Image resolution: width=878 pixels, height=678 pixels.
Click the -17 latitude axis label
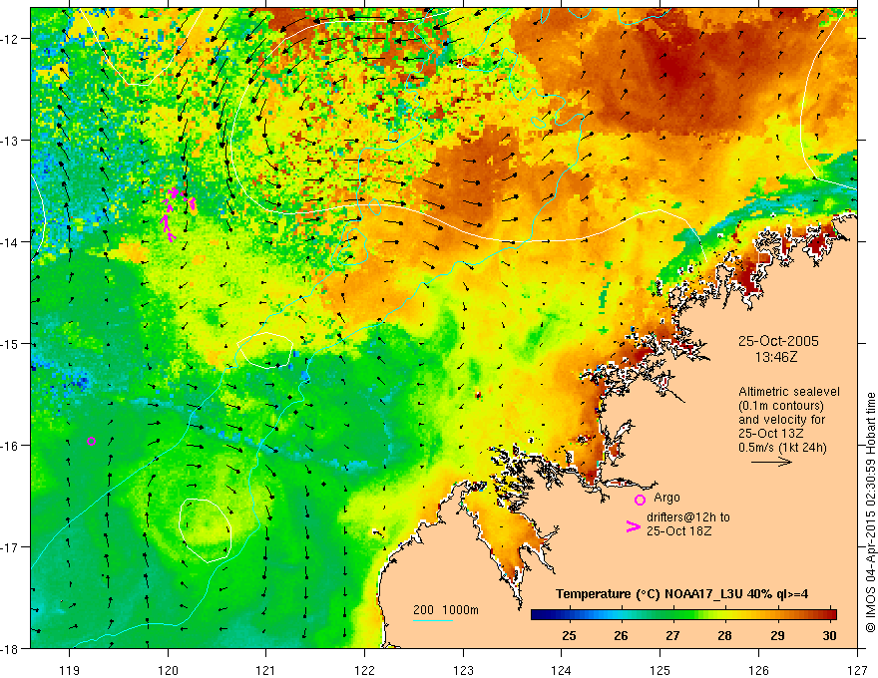(9, 547)
